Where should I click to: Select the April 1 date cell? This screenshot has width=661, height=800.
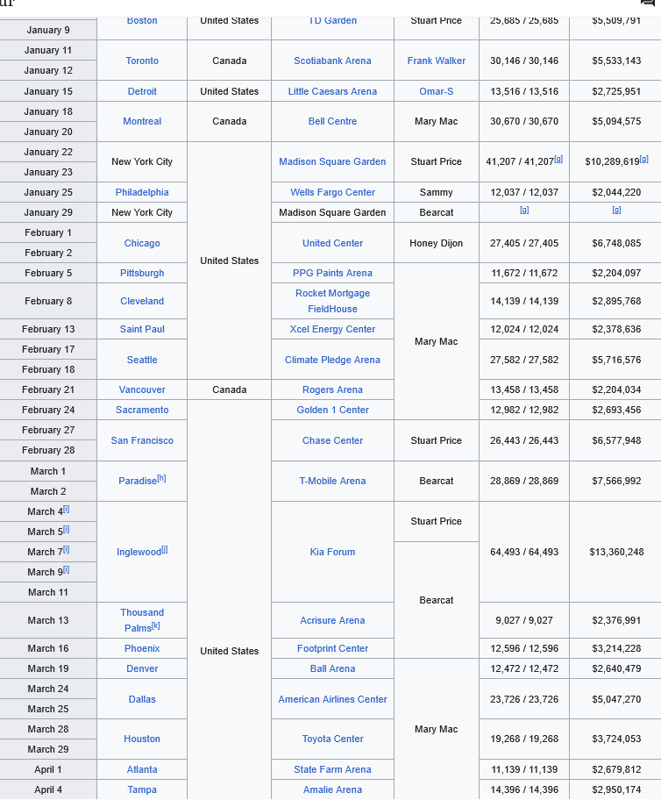48,769
